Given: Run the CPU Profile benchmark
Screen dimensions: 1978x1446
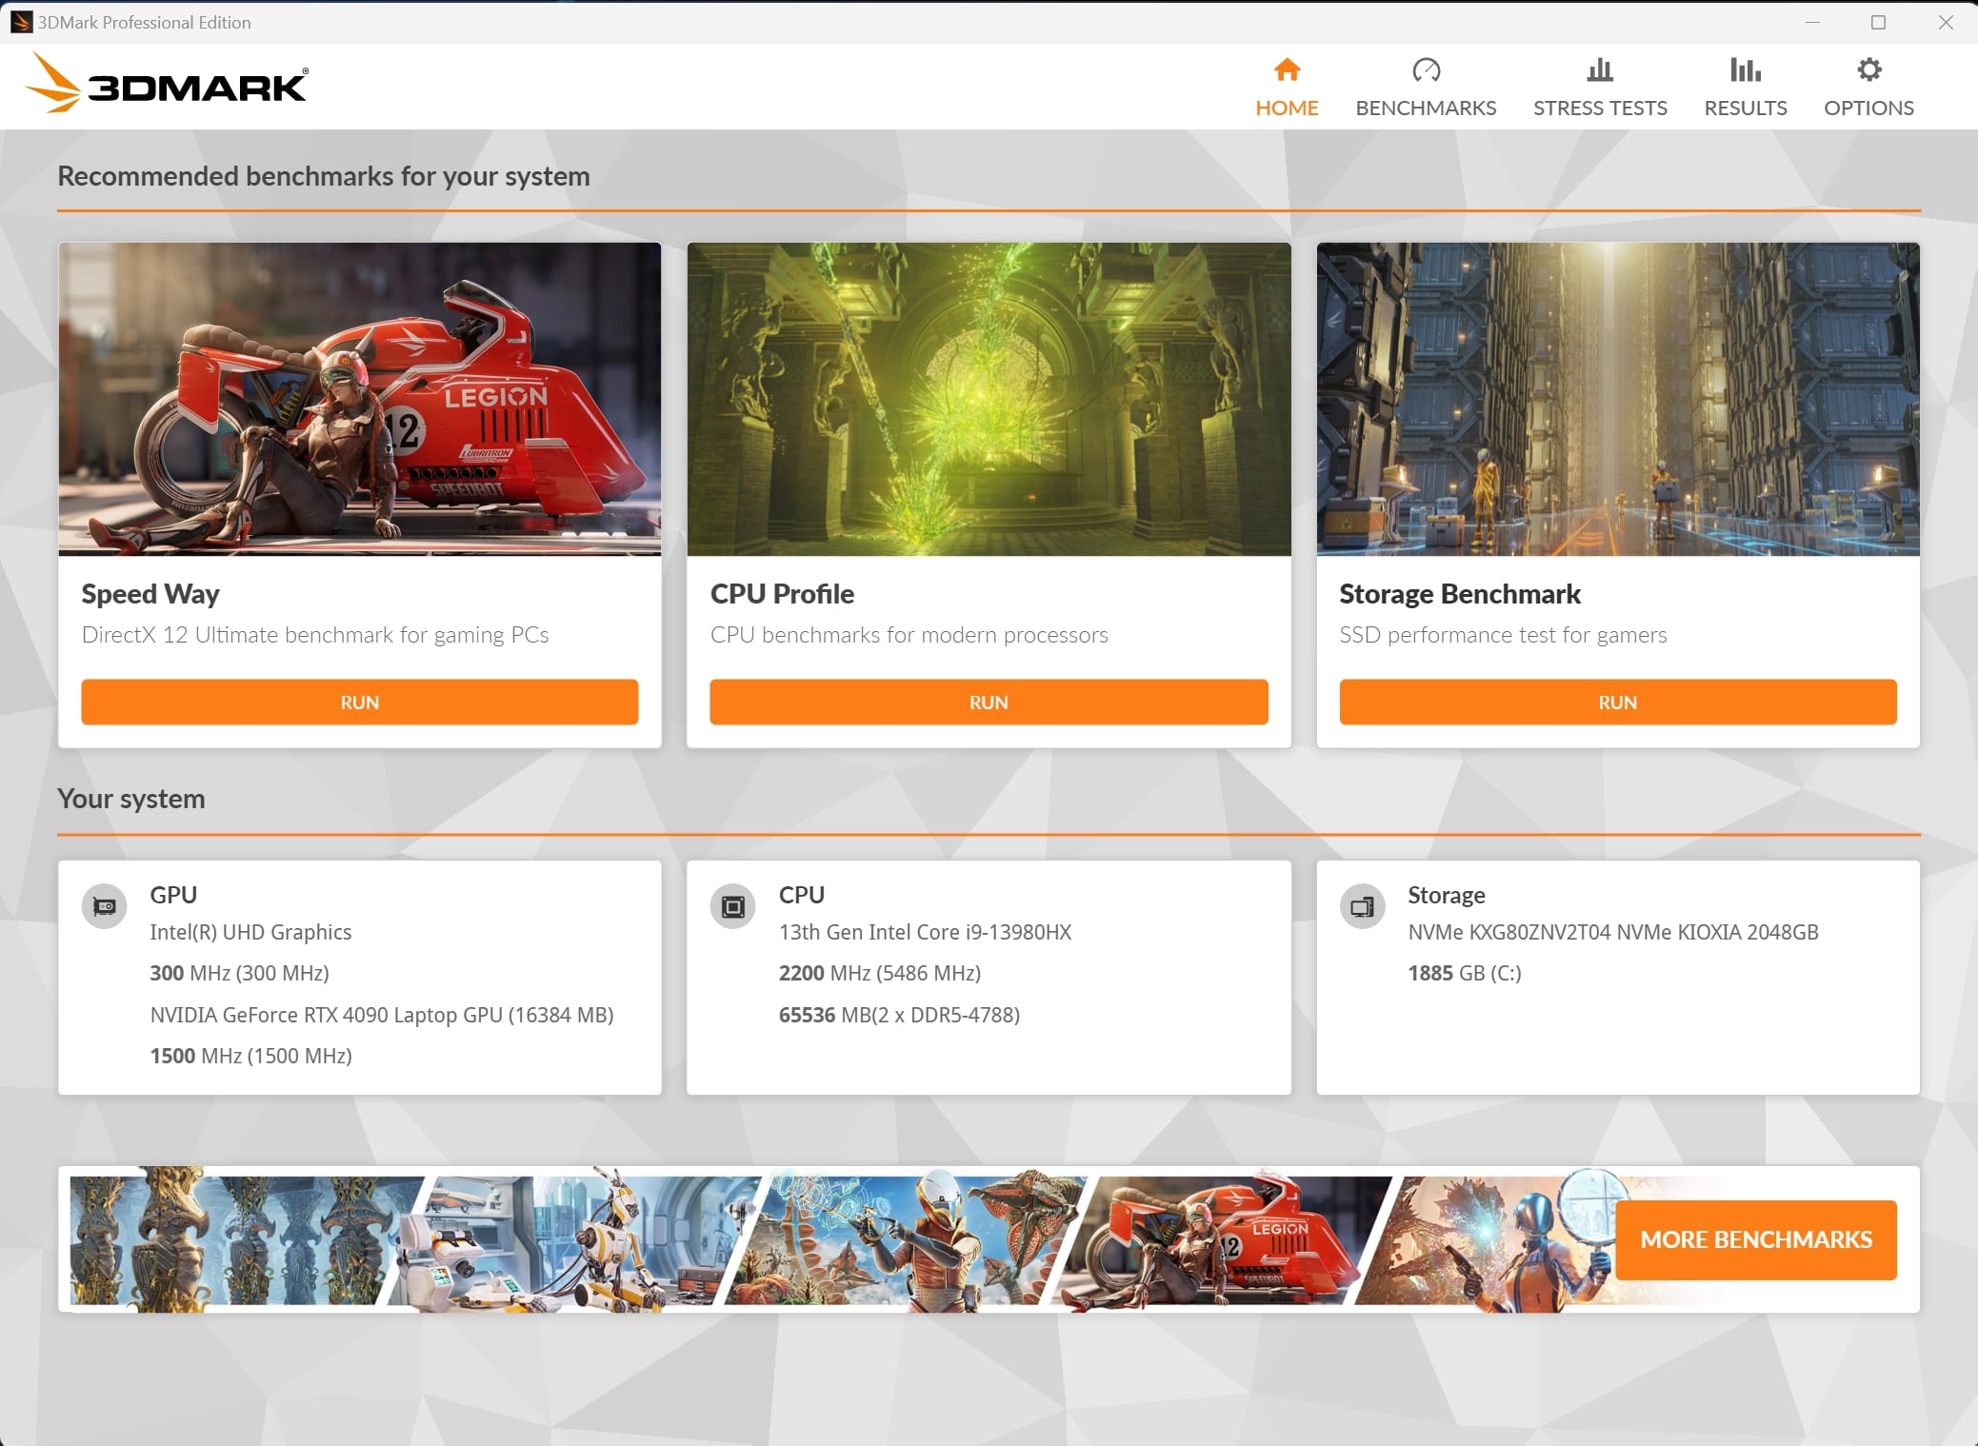Looking at the screenshot, I should coord(989,702).
